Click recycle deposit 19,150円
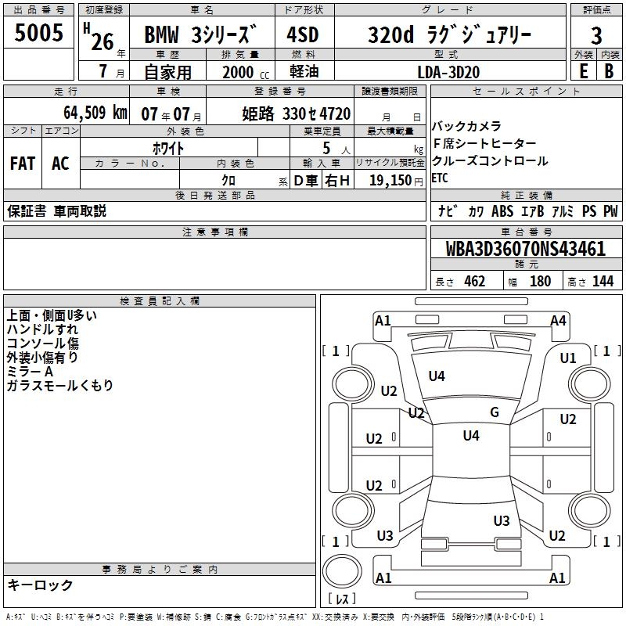Screen dimensions: 626x626 point(396,180)
